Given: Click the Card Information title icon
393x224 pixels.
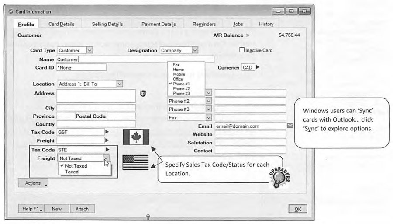Looking at the screenshot, I should pos(11,11).
